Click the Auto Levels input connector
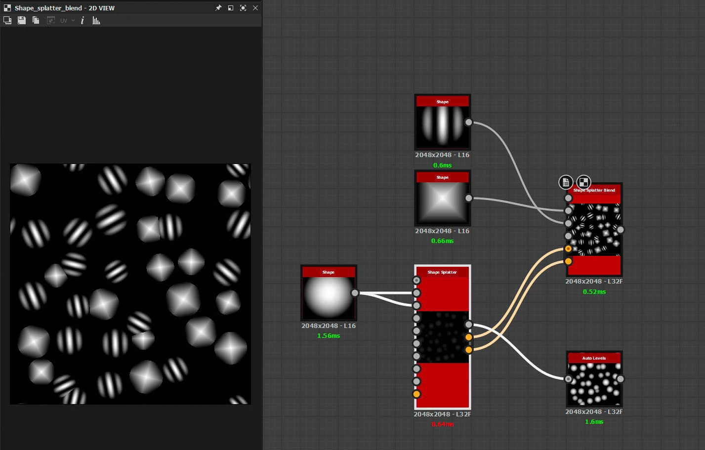The image size is (705, 450). click(x=568, y=379)
